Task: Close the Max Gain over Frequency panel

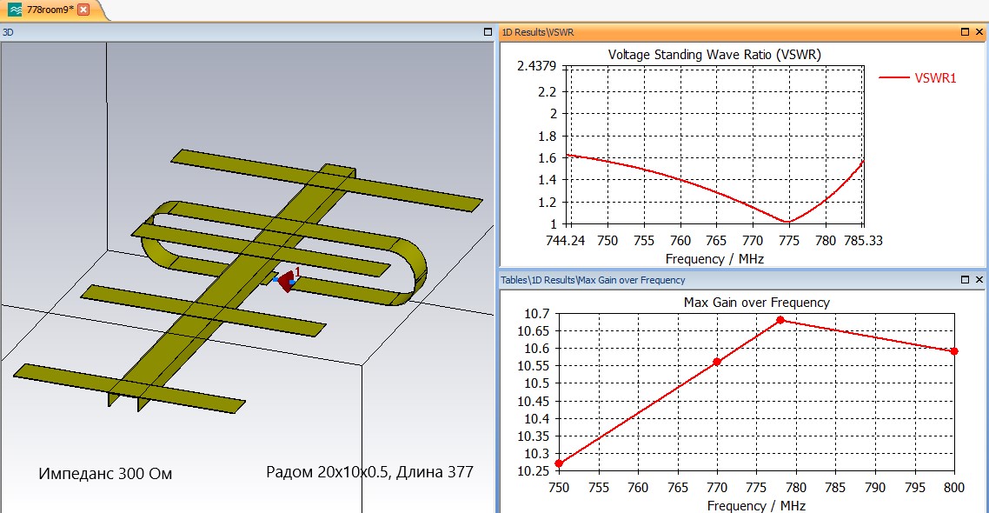Action: [979, 279]
